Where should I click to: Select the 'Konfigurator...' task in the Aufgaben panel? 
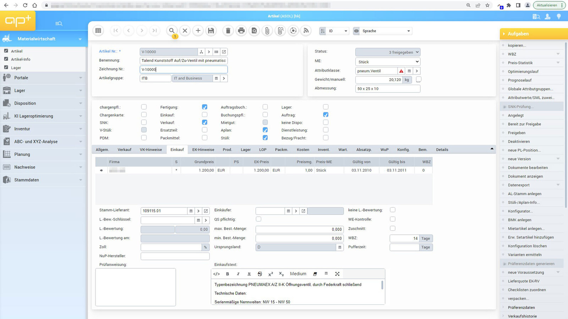[x=519, y=211]
